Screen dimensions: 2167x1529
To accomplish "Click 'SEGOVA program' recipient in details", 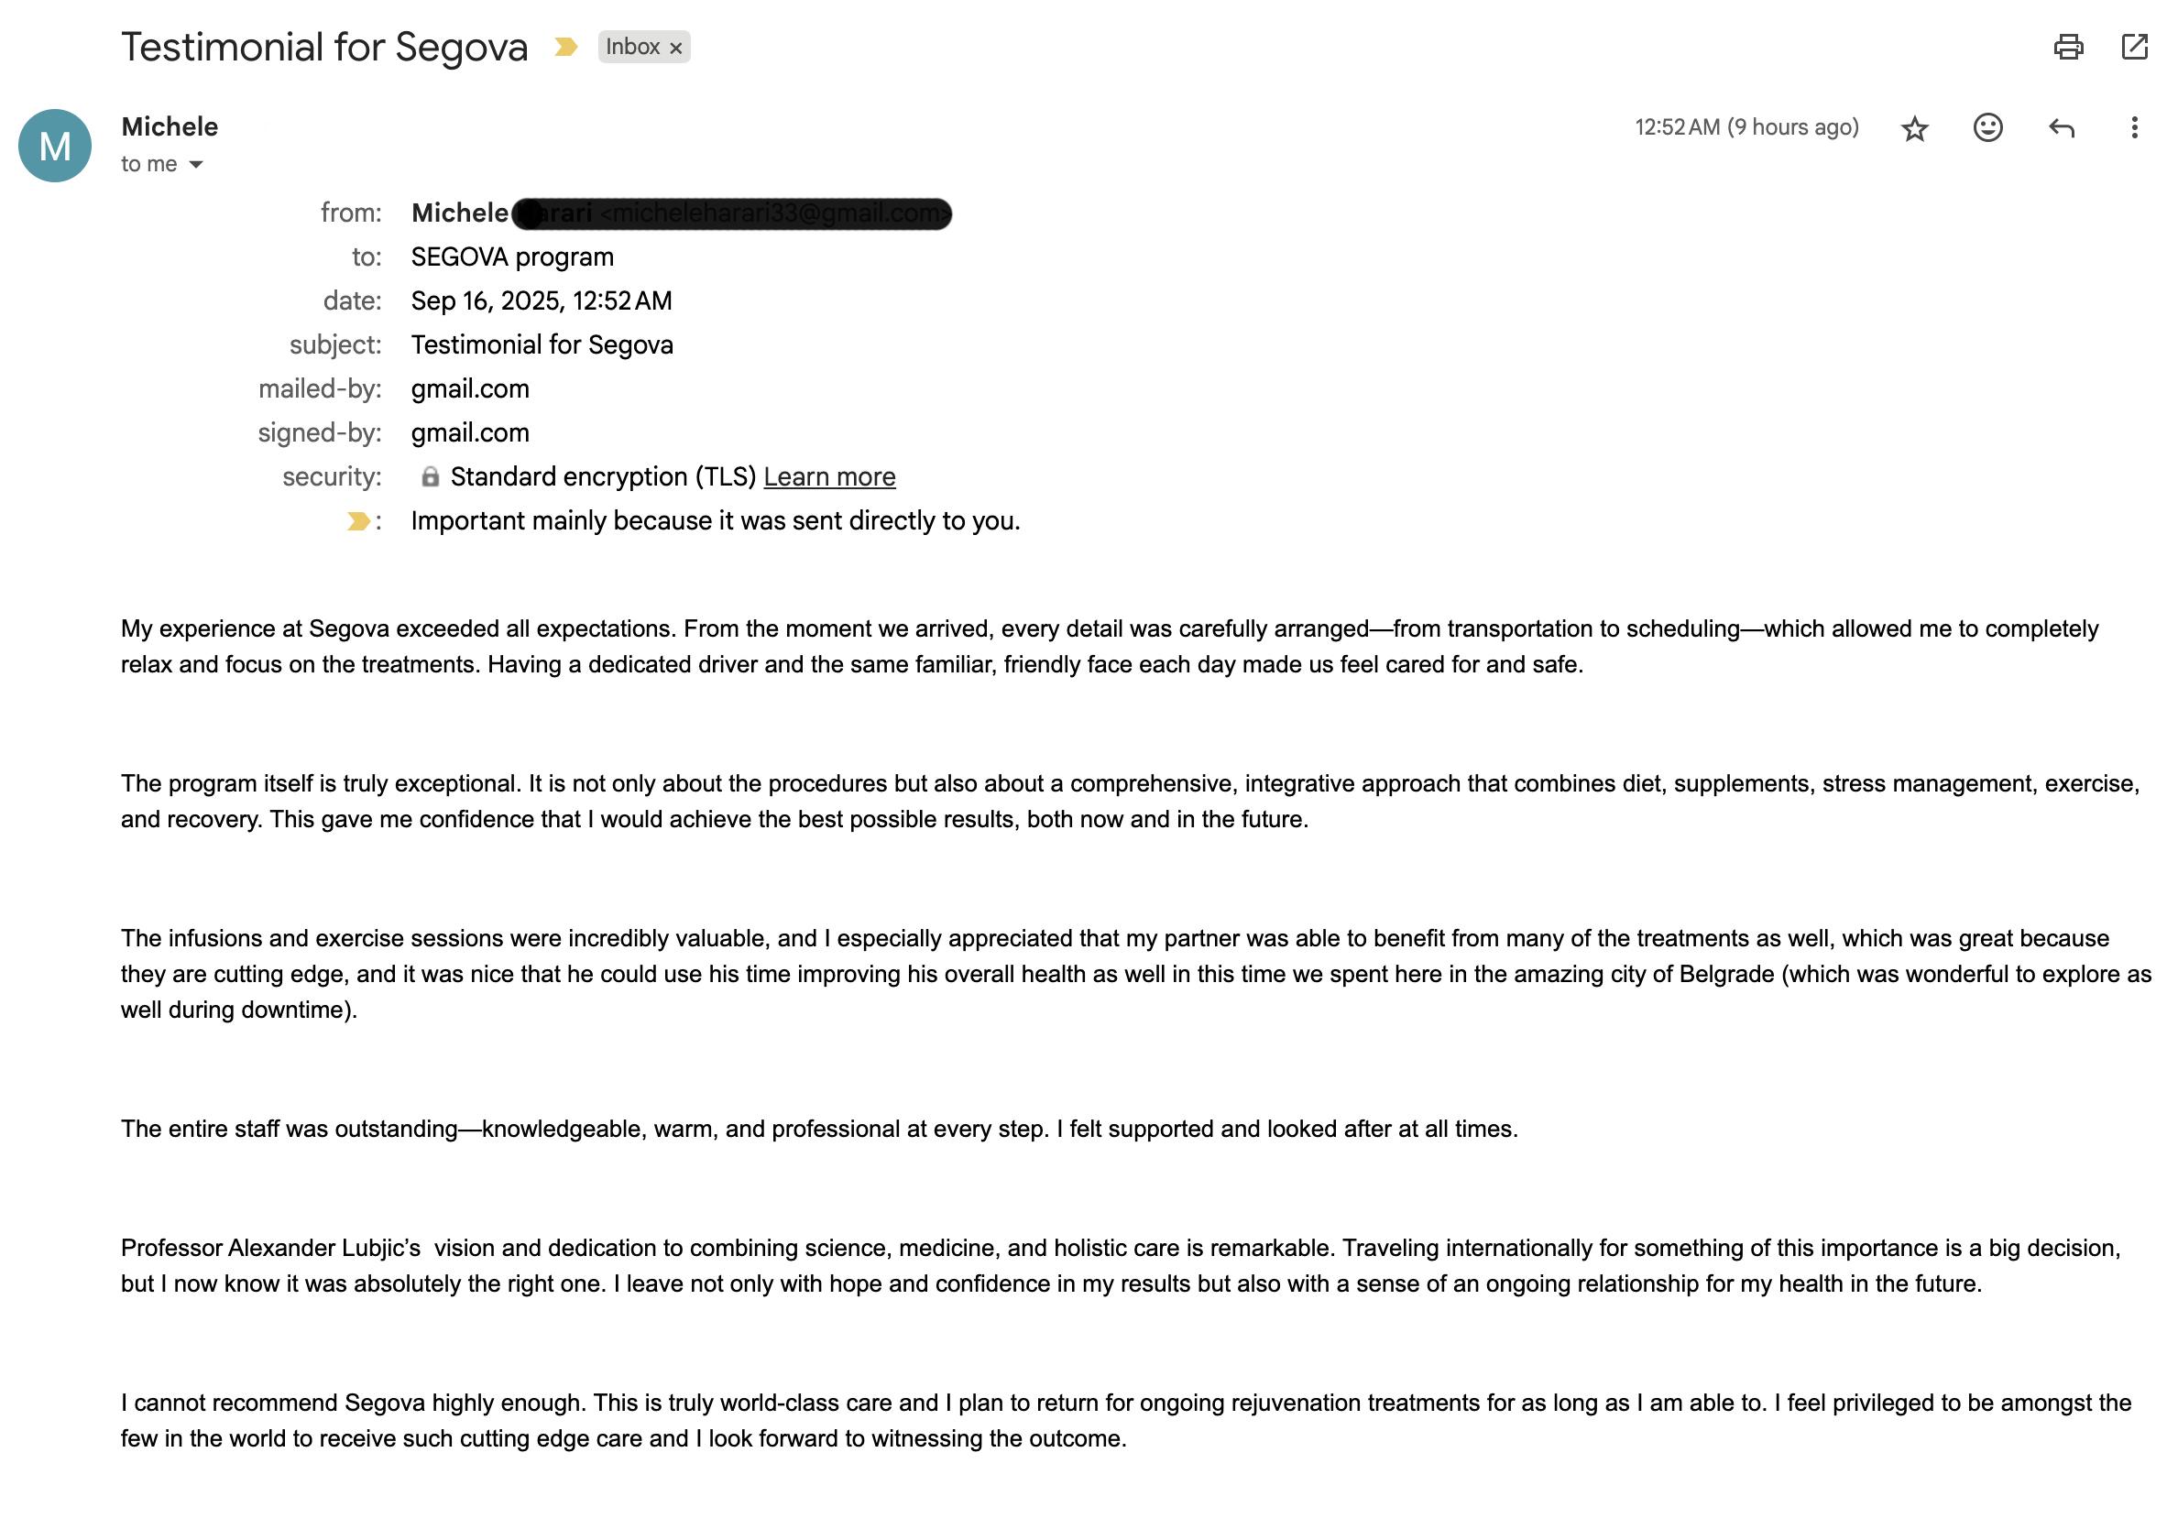I will [512, 257].
